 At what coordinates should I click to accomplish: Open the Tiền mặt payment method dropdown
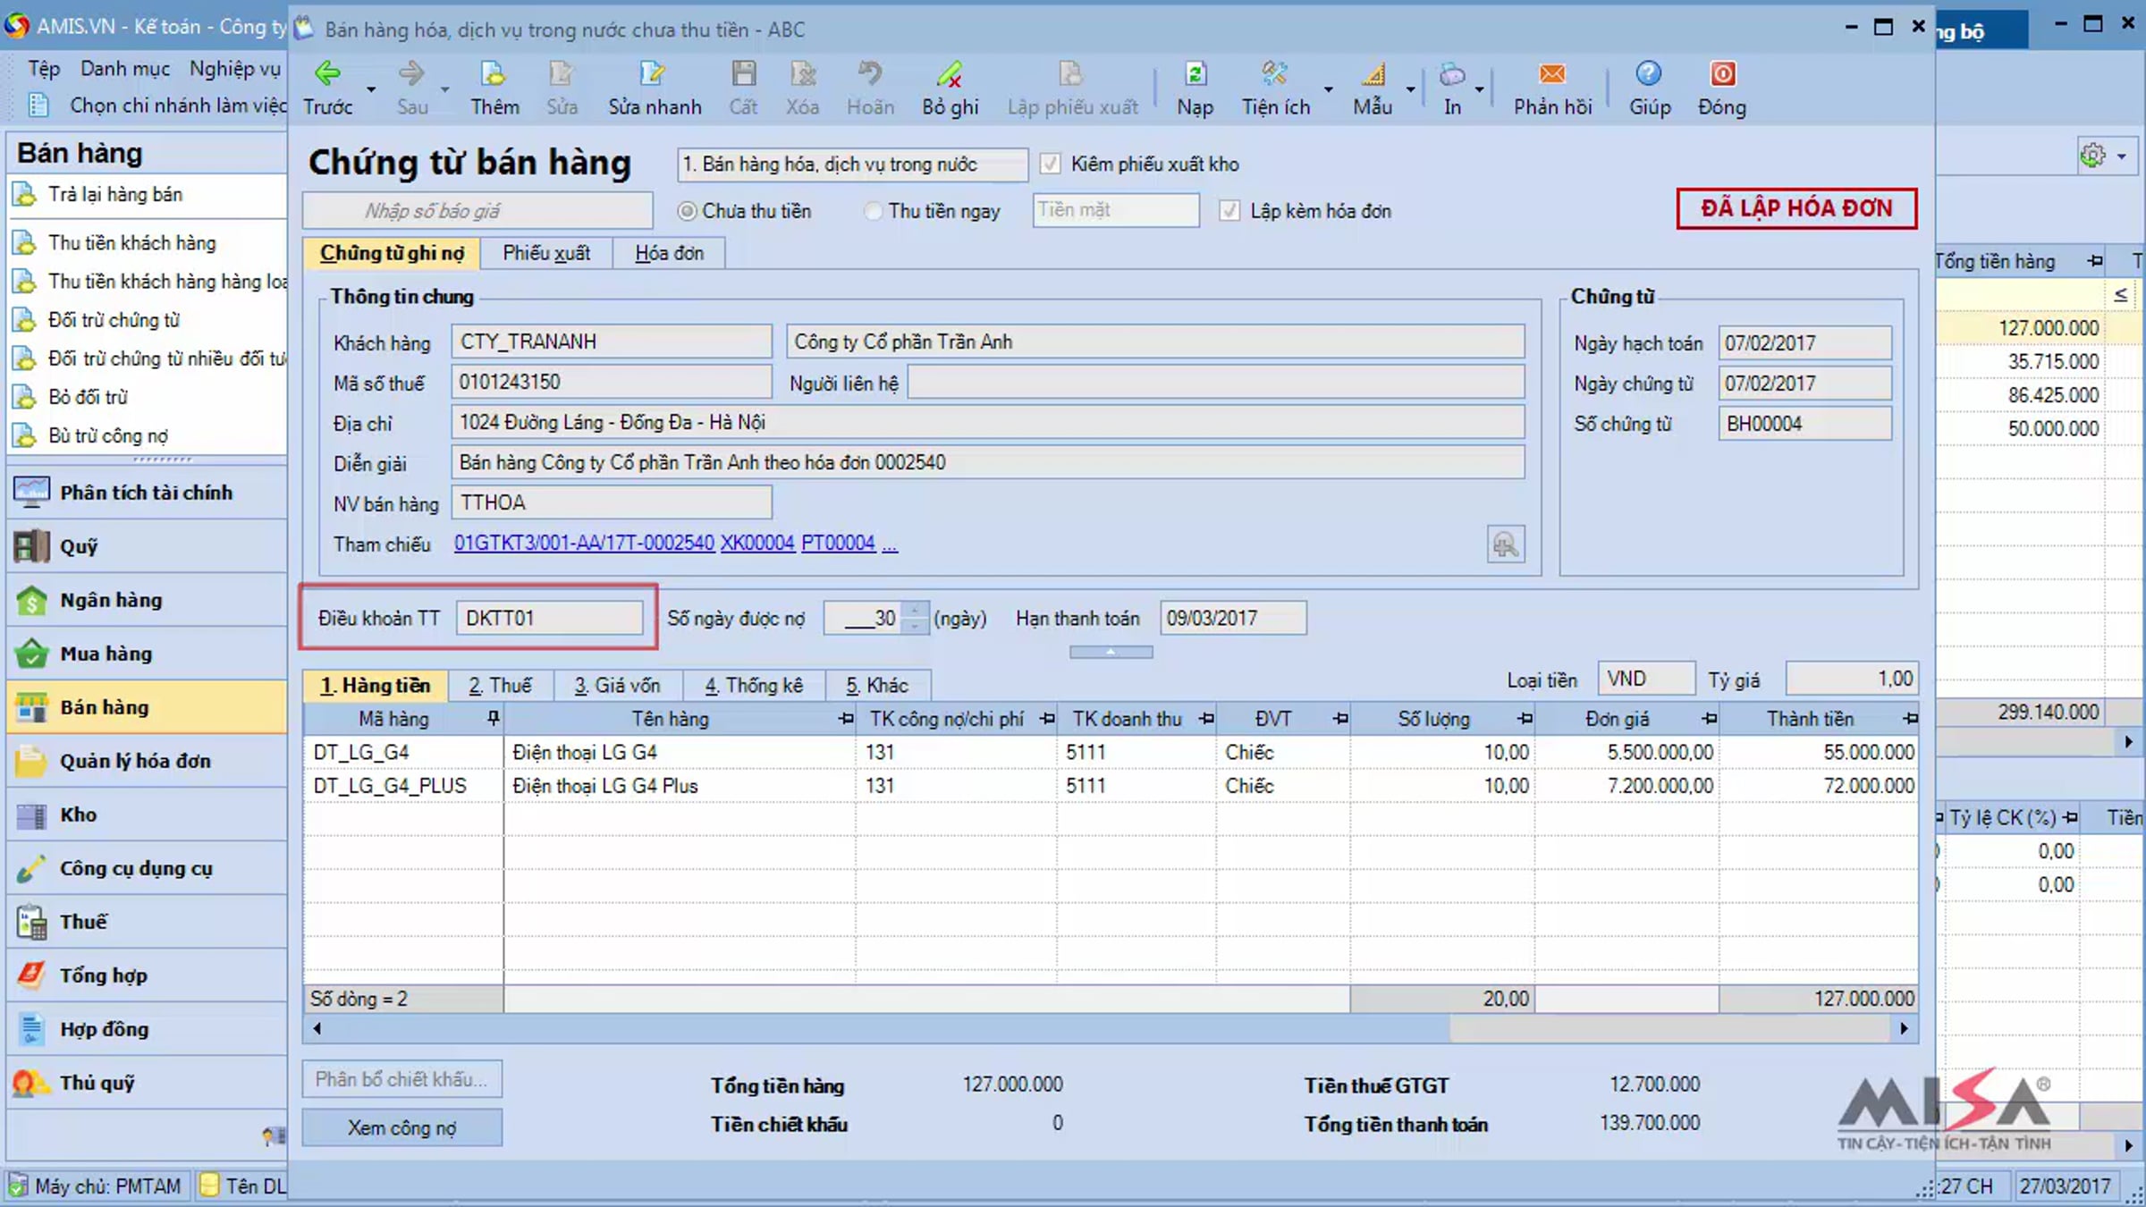click(1115, 210)
